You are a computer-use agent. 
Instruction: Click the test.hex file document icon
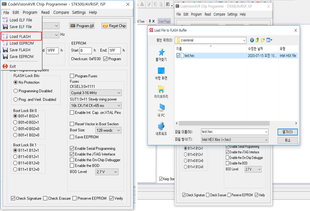[182, 56]
